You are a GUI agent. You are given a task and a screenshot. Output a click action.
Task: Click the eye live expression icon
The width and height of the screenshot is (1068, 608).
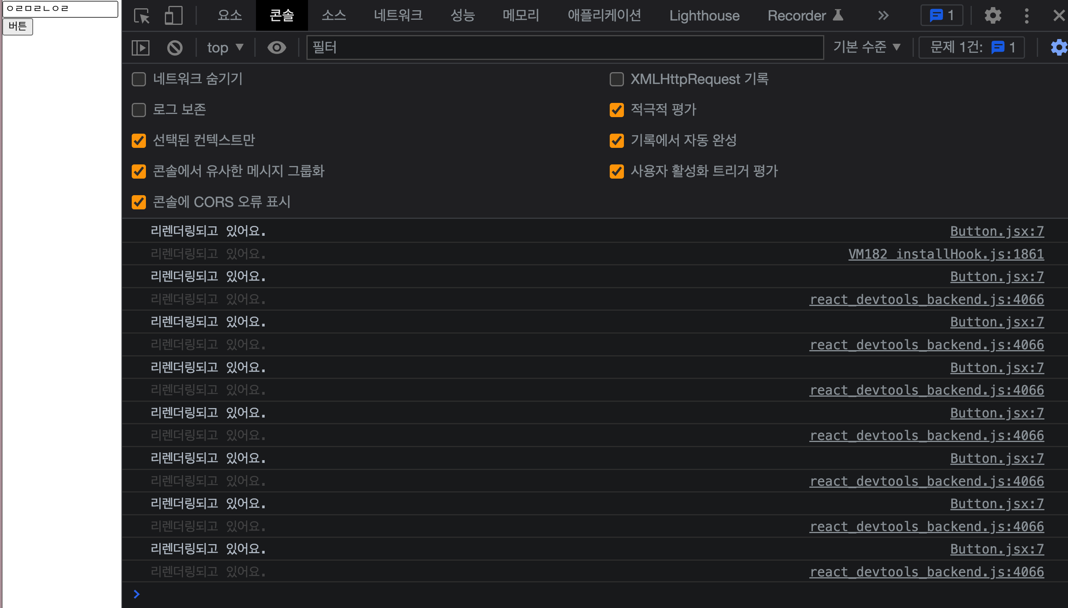[276, 48]
